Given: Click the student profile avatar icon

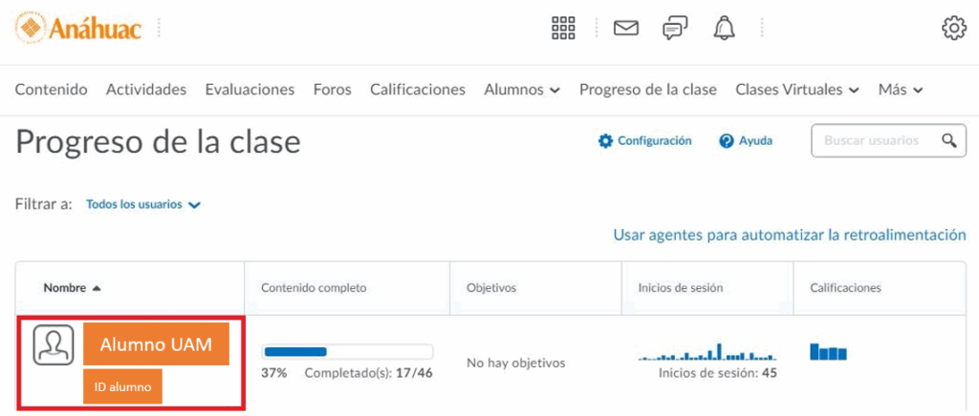Looking at the screenshot, I should [x=54, y=345].
